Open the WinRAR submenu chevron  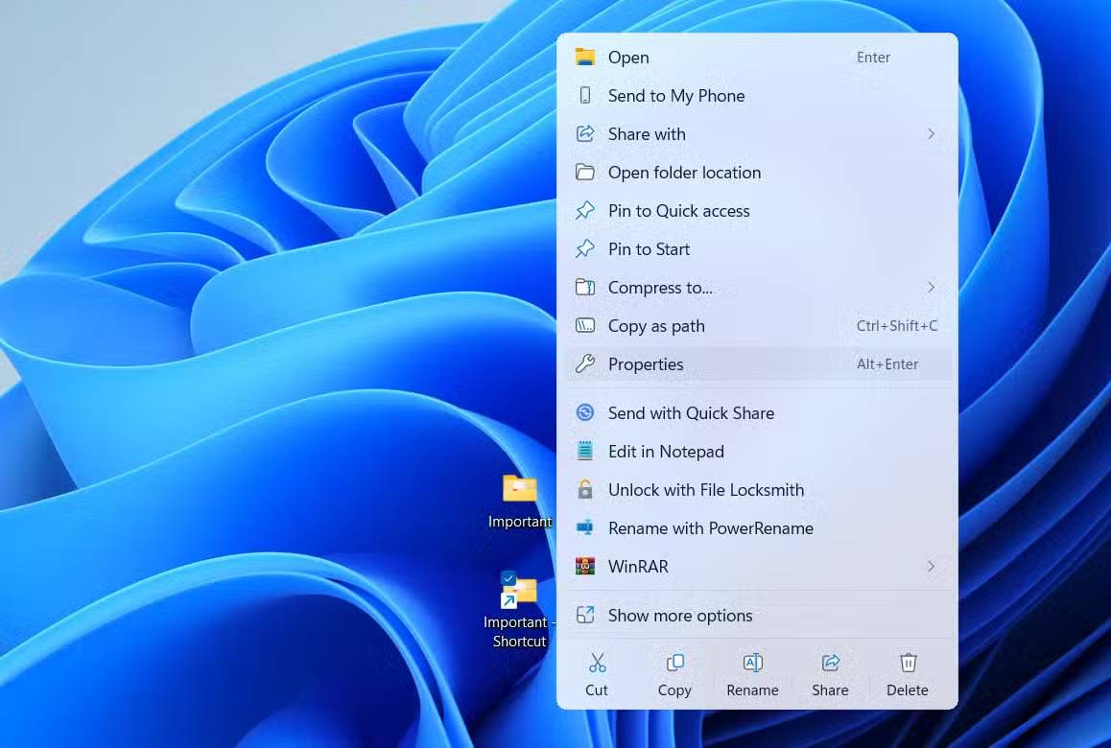930,566
